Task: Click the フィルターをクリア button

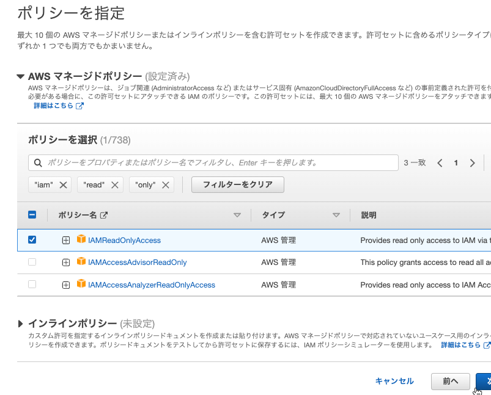Action: [x=238, y=184]
